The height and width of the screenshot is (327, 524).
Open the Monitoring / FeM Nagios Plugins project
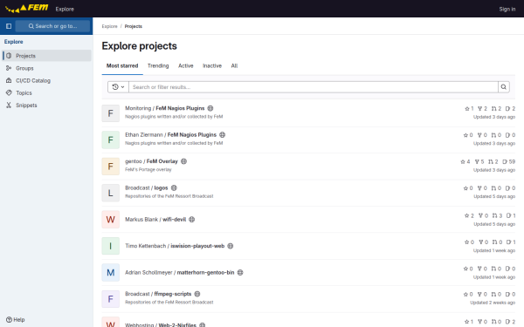pyautogui.click(x=165, y=108)
